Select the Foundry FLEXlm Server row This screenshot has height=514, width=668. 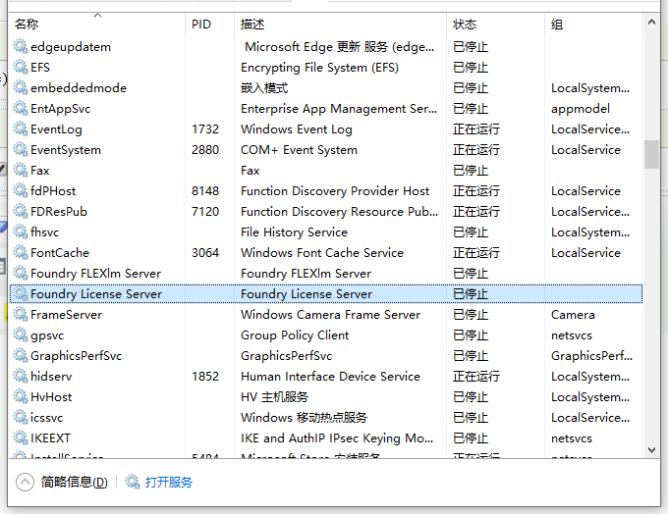tap(95, 274)
